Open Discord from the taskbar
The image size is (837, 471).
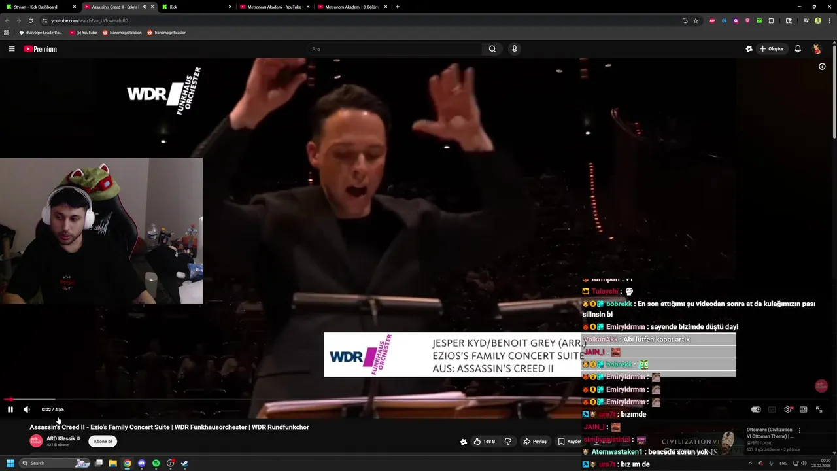coord(141,463)
